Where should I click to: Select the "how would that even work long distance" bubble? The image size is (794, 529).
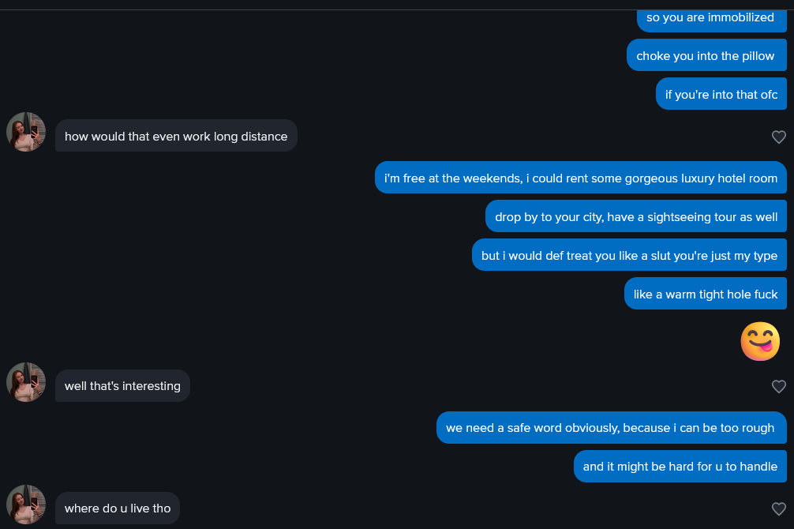[176, 137]
